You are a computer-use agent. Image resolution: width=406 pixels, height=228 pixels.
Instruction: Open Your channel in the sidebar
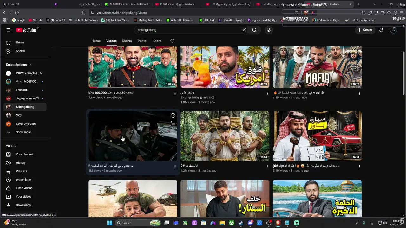[x=25, y=154]
